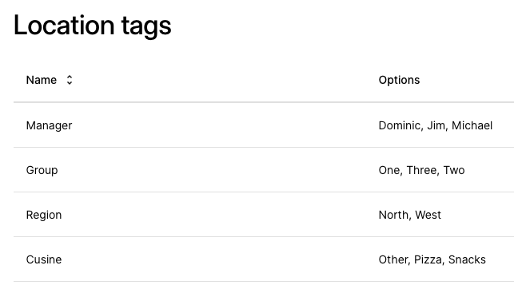This screenshot has width=514, height=289.
Task: Open the Manager tag row
Action: [264, 125]
